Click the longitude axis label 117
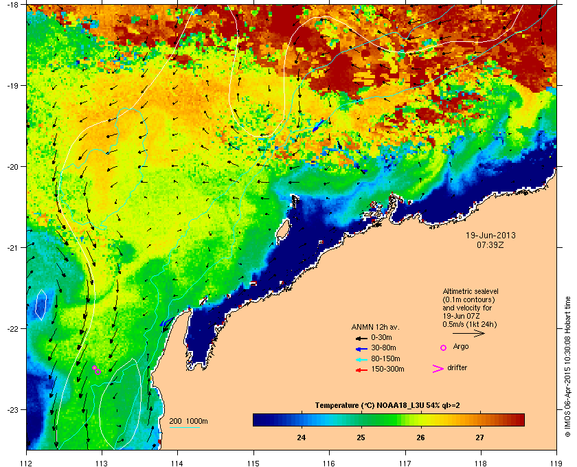 (x=405, y=464)
